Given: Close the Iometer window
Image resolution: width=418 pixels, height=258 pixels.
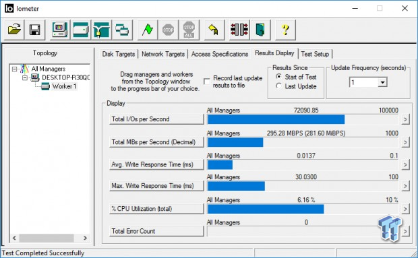Looking at the screenshot, I should (x=405, y=9).
